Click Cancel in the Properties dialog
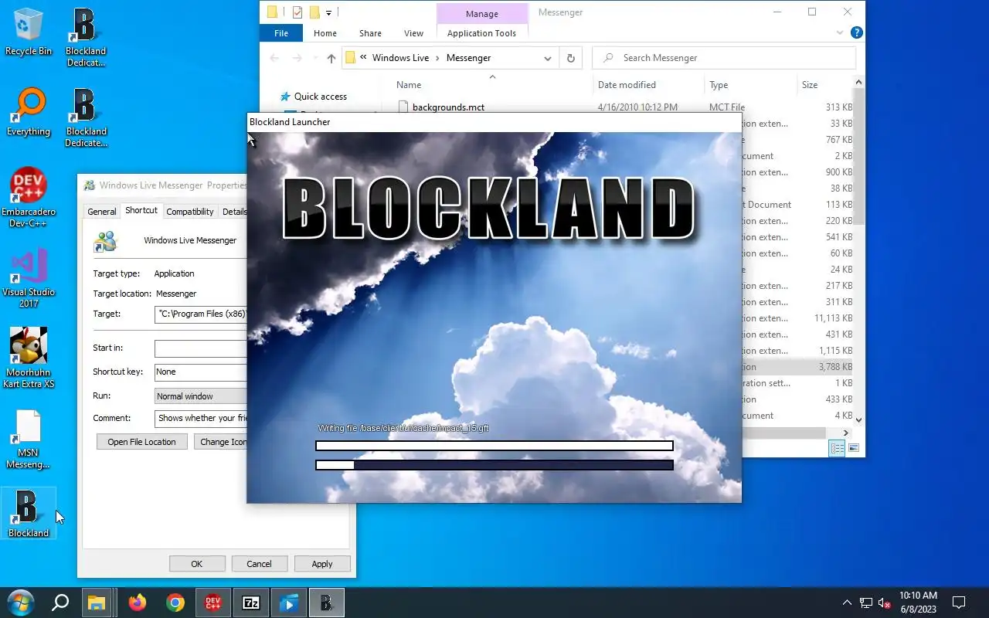The width and height of the screenshot is (989, 618). coord(259,564)
